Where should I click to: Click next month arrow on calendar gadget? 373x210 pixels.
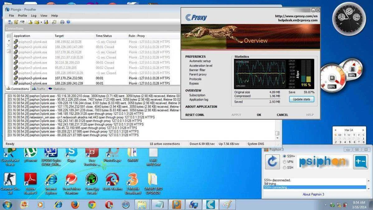363,130
